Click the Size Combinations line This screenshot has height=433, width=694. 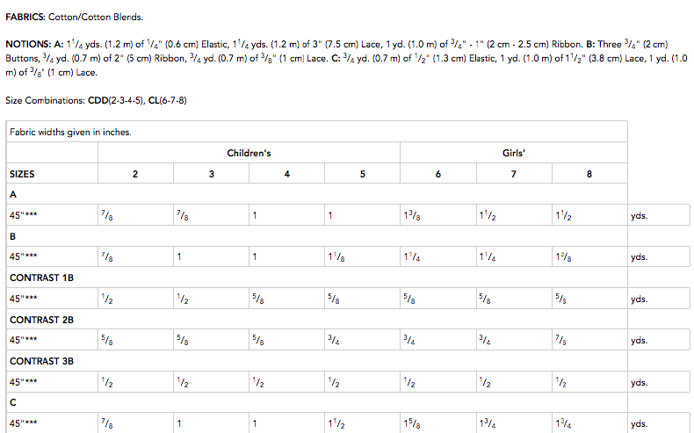click(x=95, y=100)
